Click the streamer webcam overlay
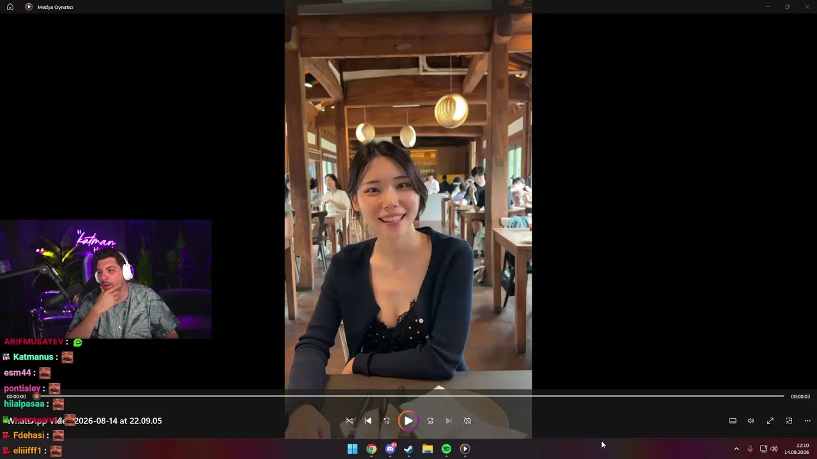The image size is (817, 459). click(x=105, y=279)
